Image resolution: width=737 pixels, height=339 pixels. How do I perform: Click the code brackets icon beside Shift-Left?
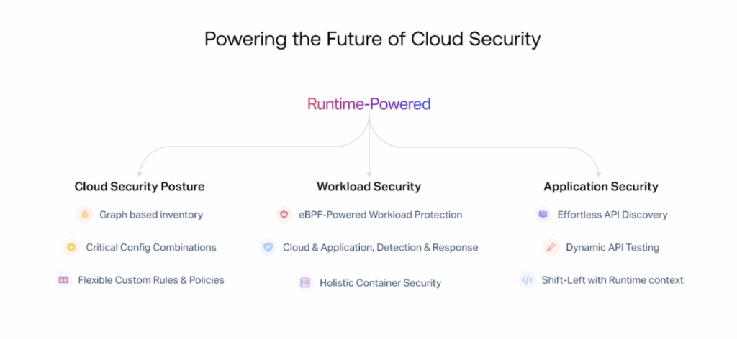(x=528, y=280)
